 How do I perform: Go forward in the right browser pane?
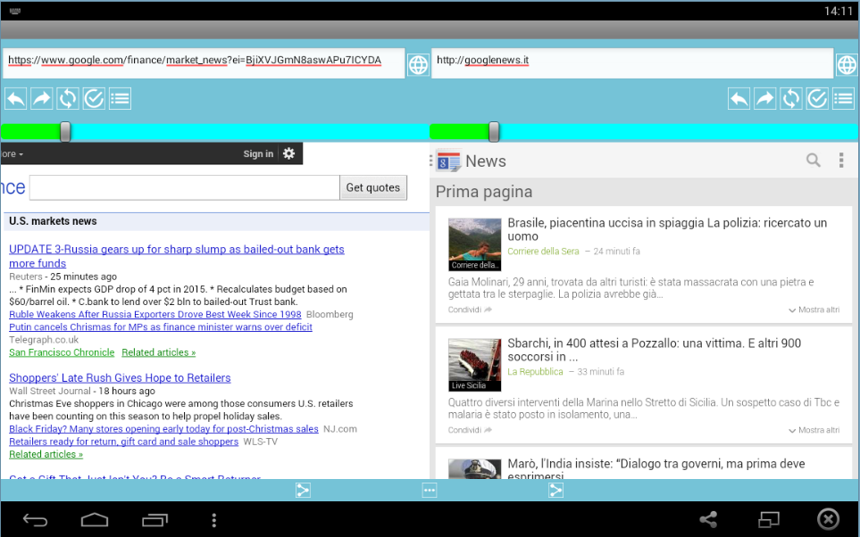tap(764, 99)
